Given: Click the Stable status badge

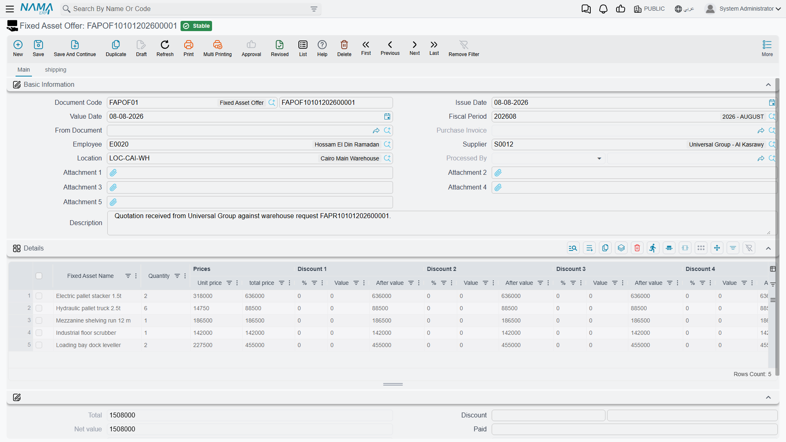Looking at the screenshot, I should click(196, 26).
